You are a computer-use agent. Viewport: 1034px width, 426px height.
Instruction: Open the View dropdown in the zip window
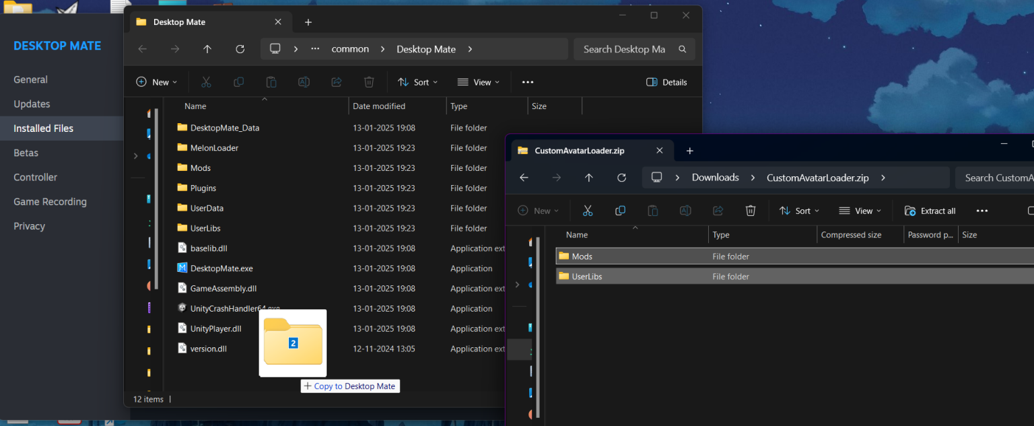tap(859, 210)
